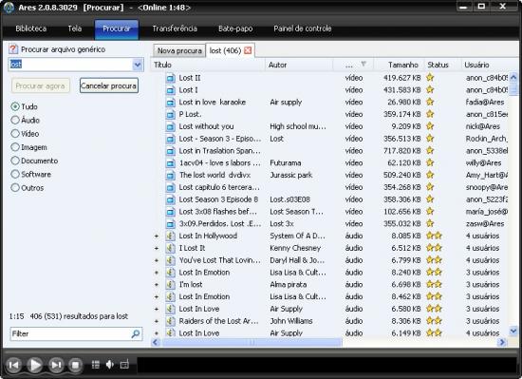Expand the I Lost It result group

157,248
